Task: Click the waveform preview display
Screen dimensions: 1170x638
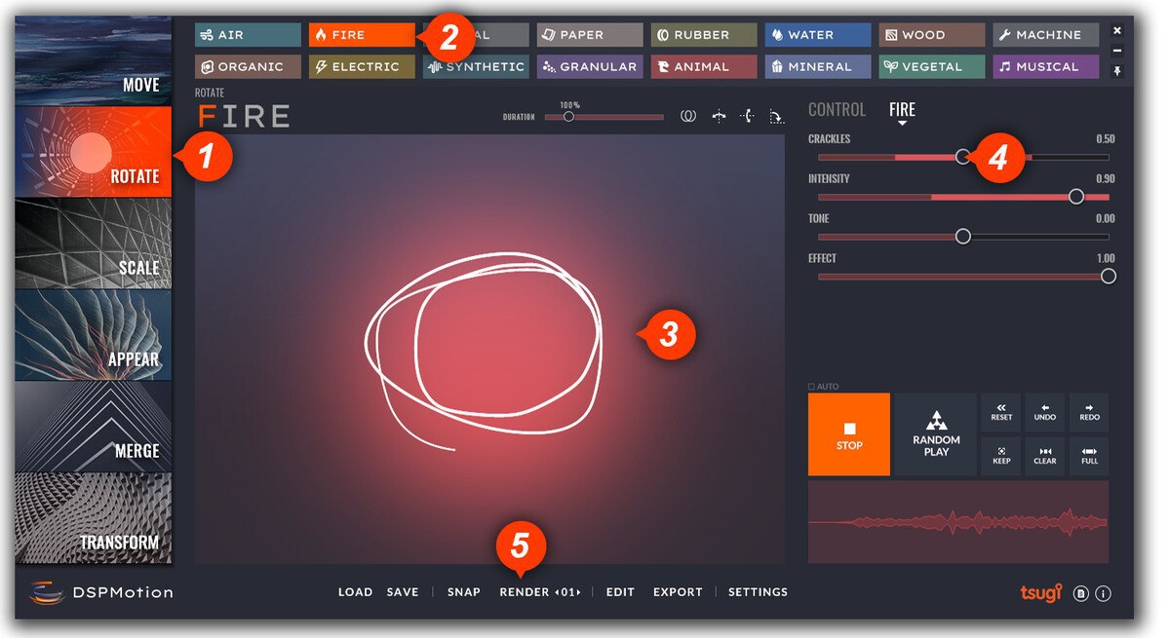Action: click(958, 522)
